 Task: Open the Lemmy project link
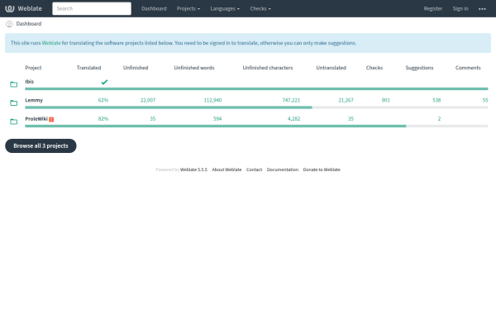(34, 100)
